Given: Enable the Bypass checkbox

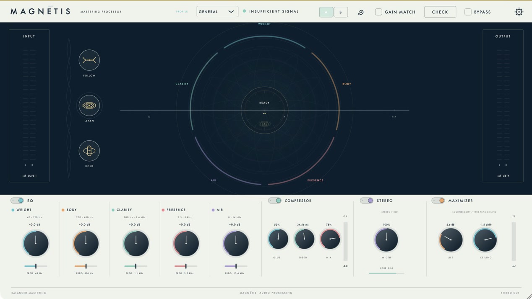Looking at the screenshot, I should coord(468,12).
